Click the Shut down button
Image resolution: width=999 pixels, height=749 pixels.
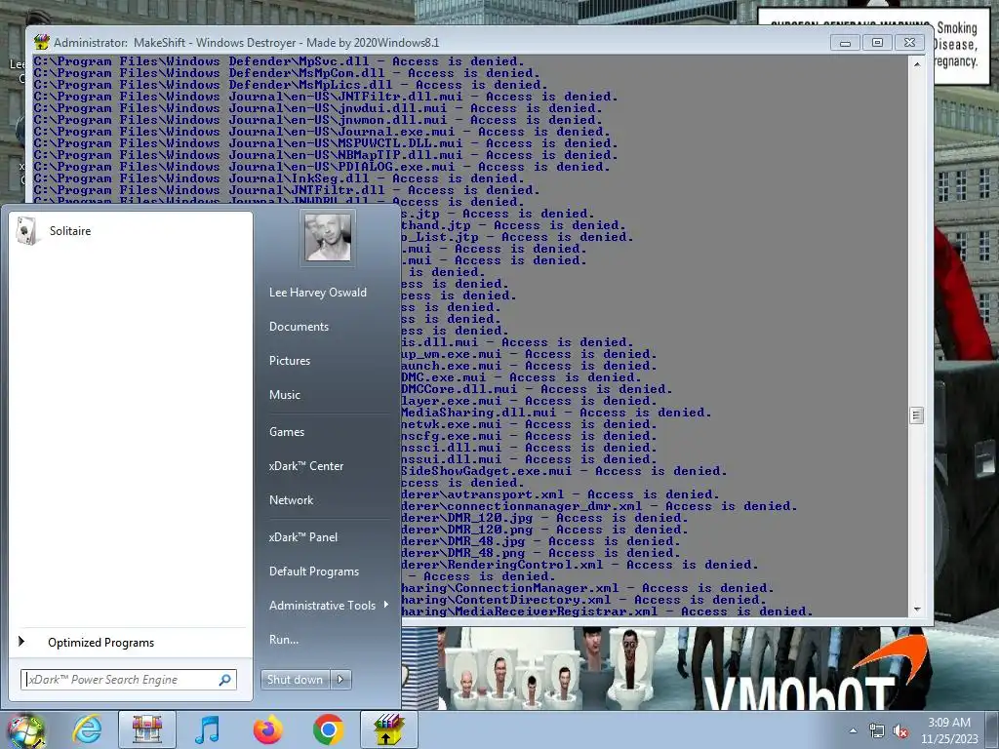(295, 680)
